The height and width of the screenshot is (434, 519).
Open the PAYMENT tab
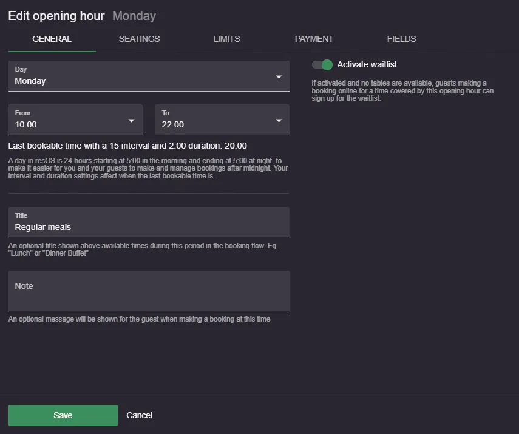tap(314, 39)
